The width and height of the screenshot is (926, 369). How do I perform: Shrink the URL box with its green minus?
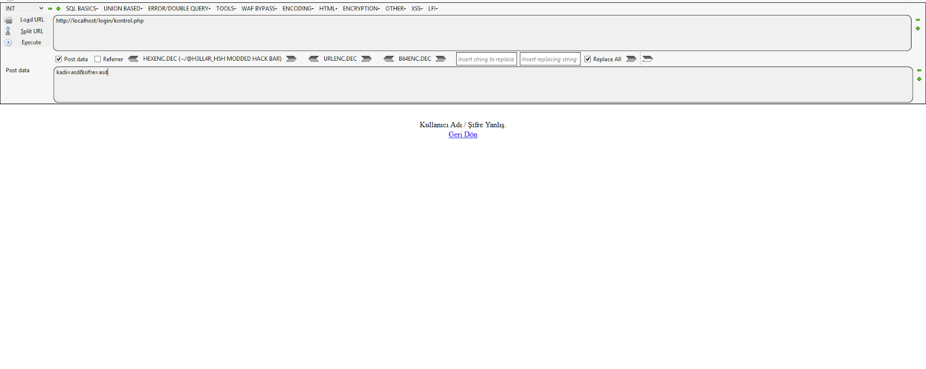coord(918,20)
